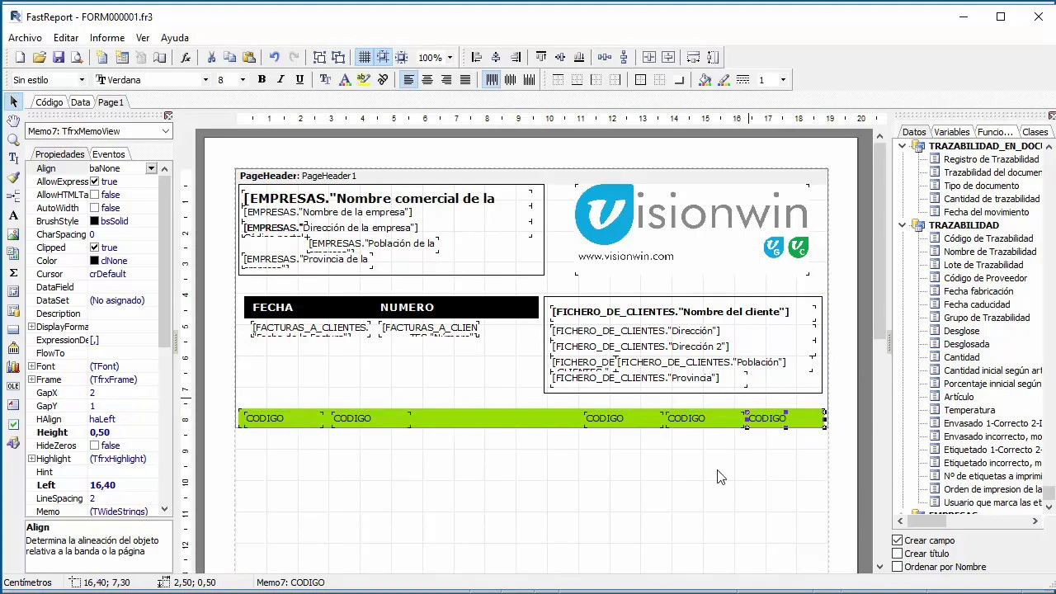Open the zoom percentage 100% dropdown
1056x594 pixels.
tap(450, 58)
